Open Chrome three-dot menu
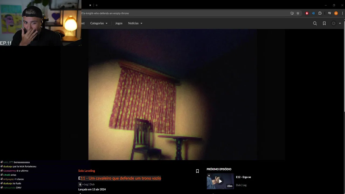345x194 pixels. (342, 13)
